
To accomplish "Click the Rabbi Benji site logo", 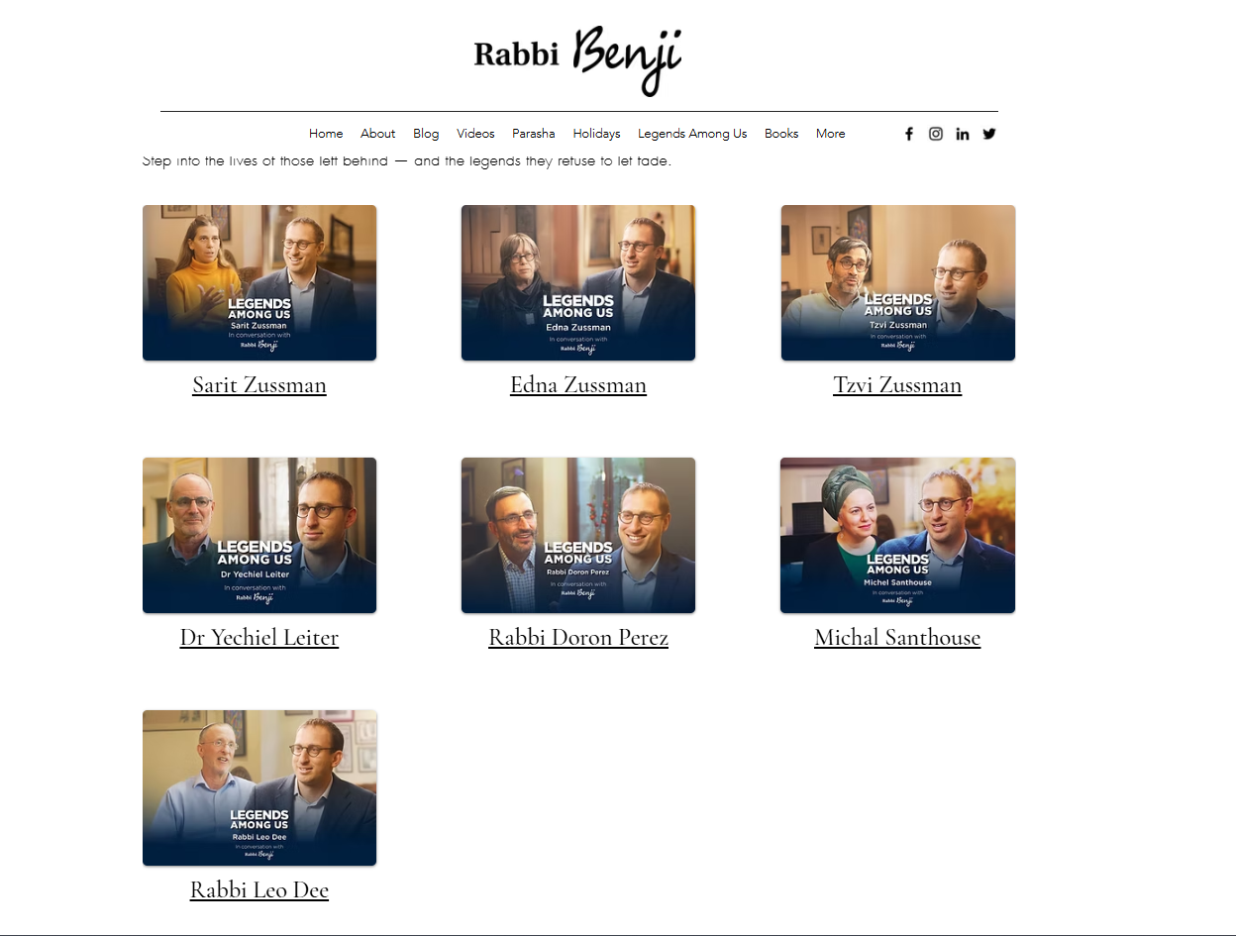I will pos(577,60).
